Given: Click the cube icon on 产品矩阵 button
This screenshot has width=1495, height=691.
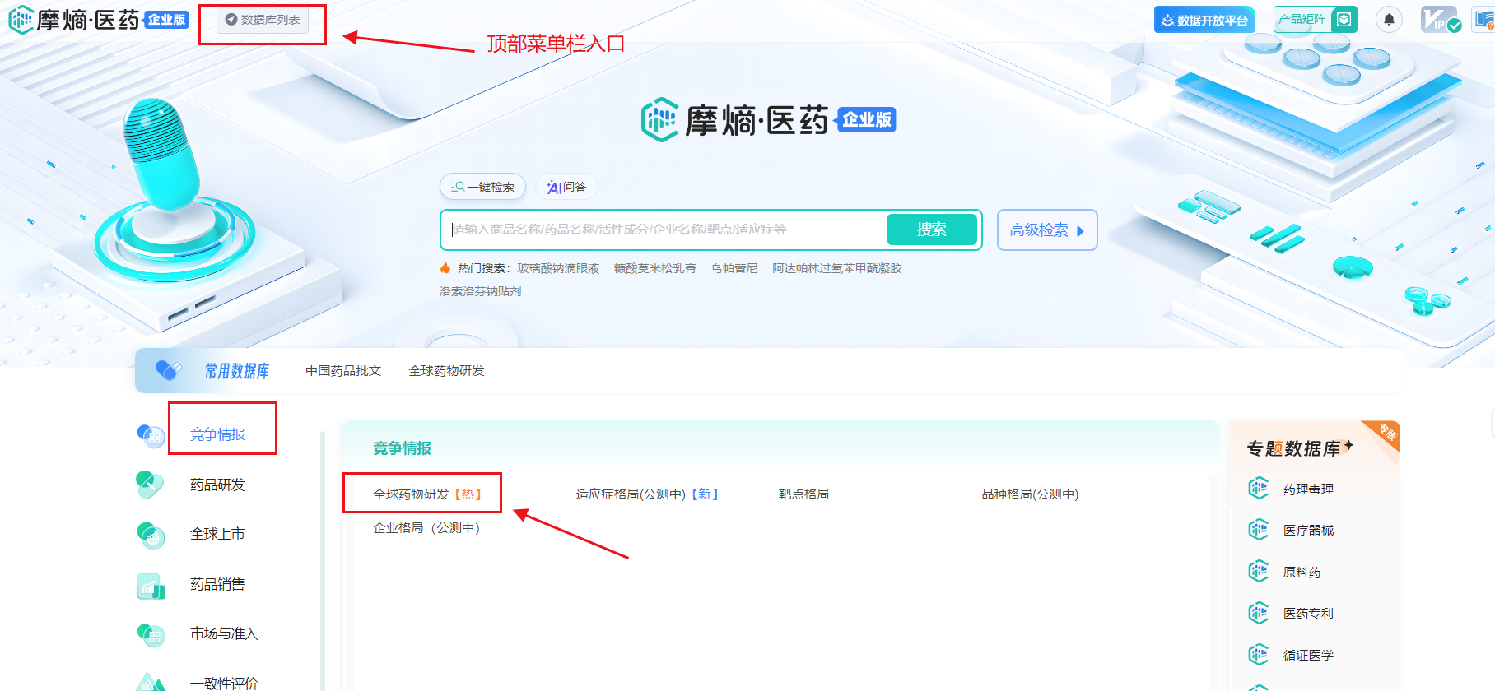Looking at the screenshot, I should tap(1344, 19).
